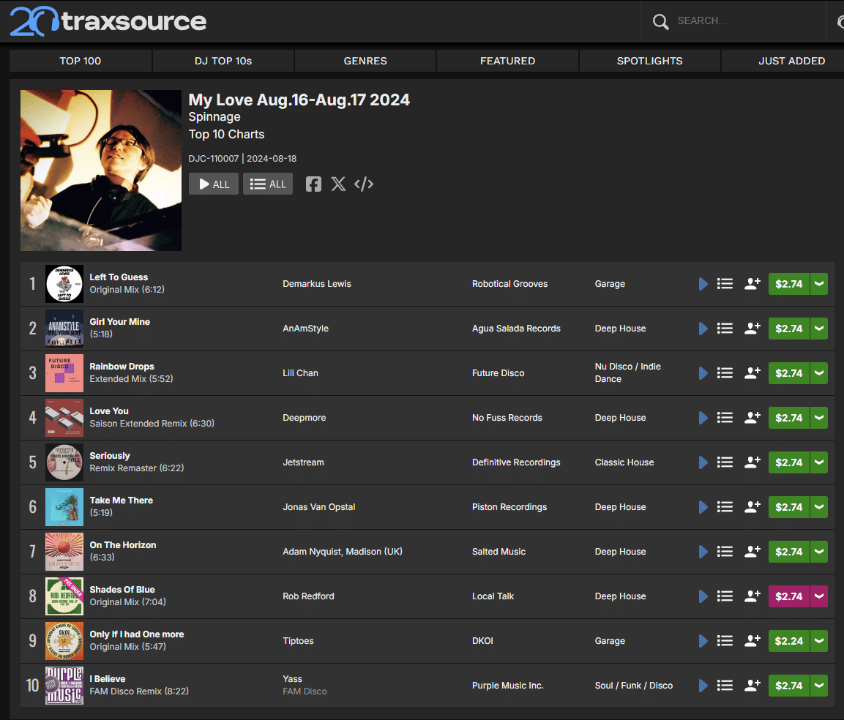
Task: Open the embed code icon
Action: tap(364, 184)
